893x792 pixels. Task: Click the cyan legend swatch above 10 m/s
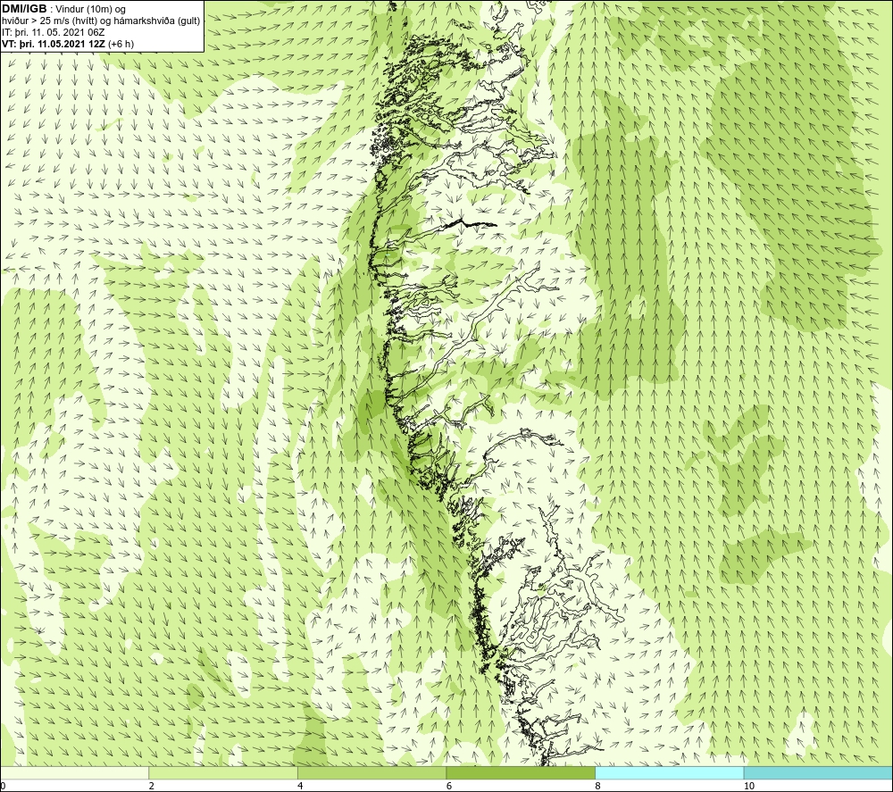pos(818,772)
